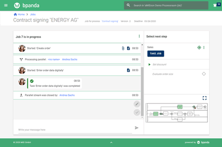Image resolution: width=222 pixels, height=147 pixels.
Task: Click the 'Task Enter order data digitally was completed' message
Action: (x=55, y=86)
